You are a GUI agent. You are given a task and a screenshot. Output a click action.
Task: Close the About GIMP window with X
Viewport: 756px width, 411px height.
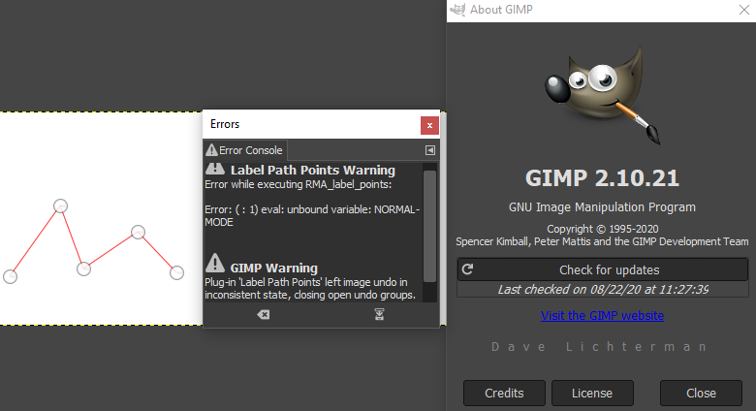tap(744, 10)
